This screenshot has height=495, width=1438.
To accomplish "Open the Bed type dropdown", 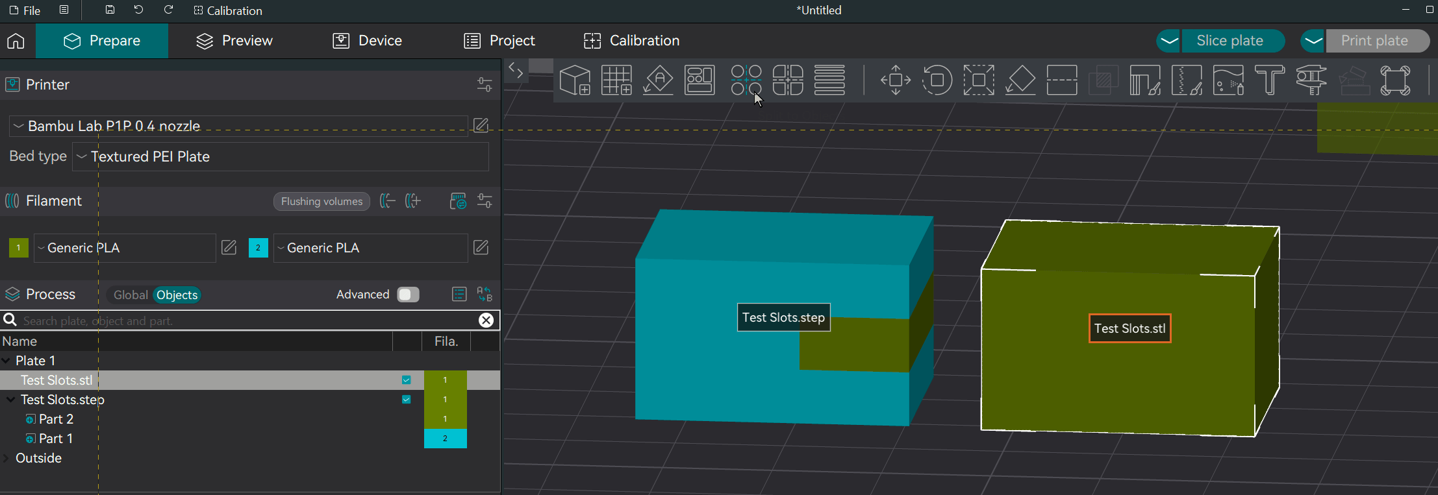I will (280, 157).
